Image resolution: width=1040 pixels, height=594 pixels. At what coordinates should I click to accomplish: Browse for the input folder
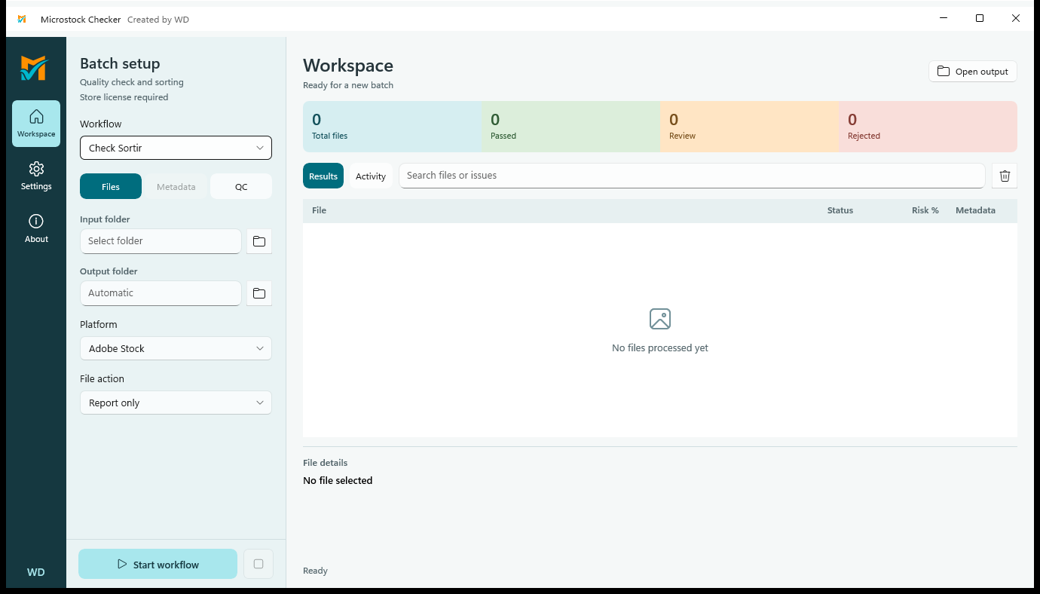point(259,241)
